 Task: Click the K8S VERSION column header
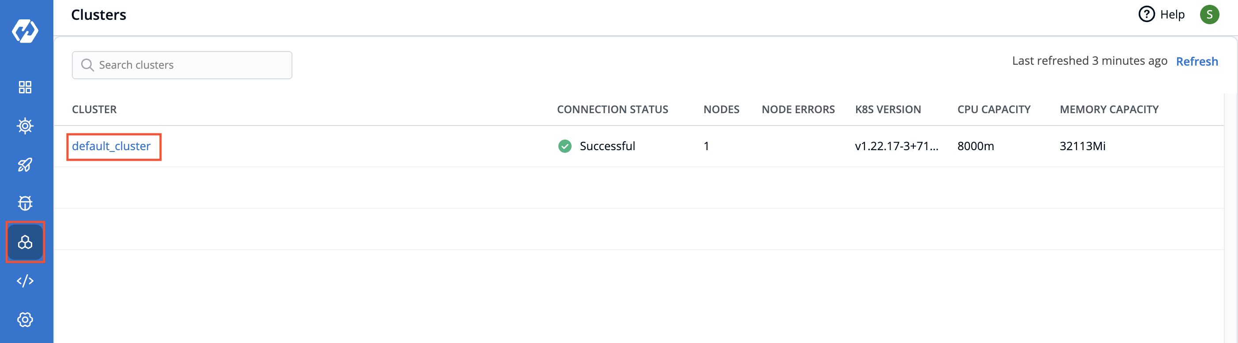(x=888, y=109)
